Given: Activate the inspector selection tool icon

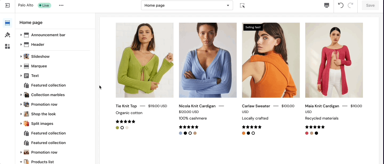Looking at the screenshot, I should [242, 5].
